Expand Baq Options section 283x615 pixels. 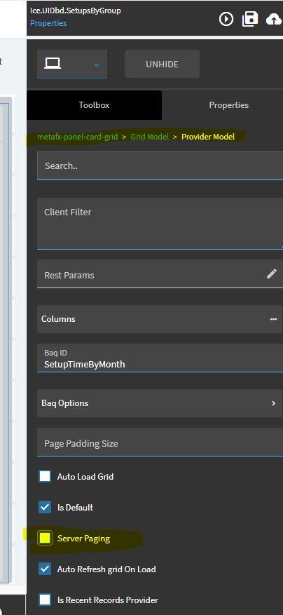(160, 403)
